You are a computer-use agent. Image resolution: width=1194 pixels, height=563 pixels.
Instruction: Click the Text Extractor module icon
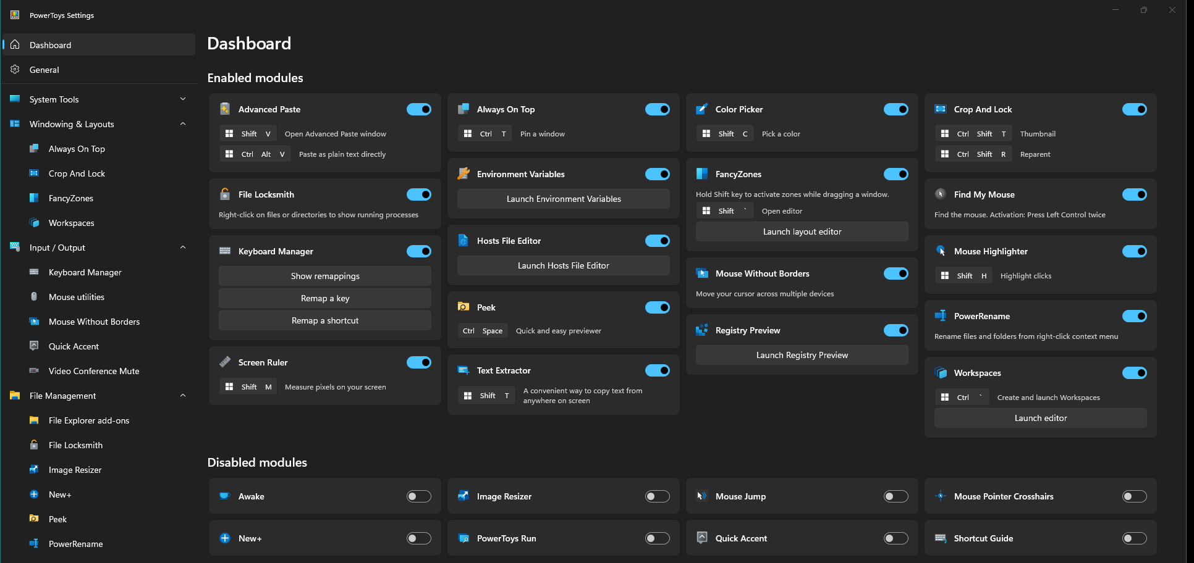coord(463,370)
